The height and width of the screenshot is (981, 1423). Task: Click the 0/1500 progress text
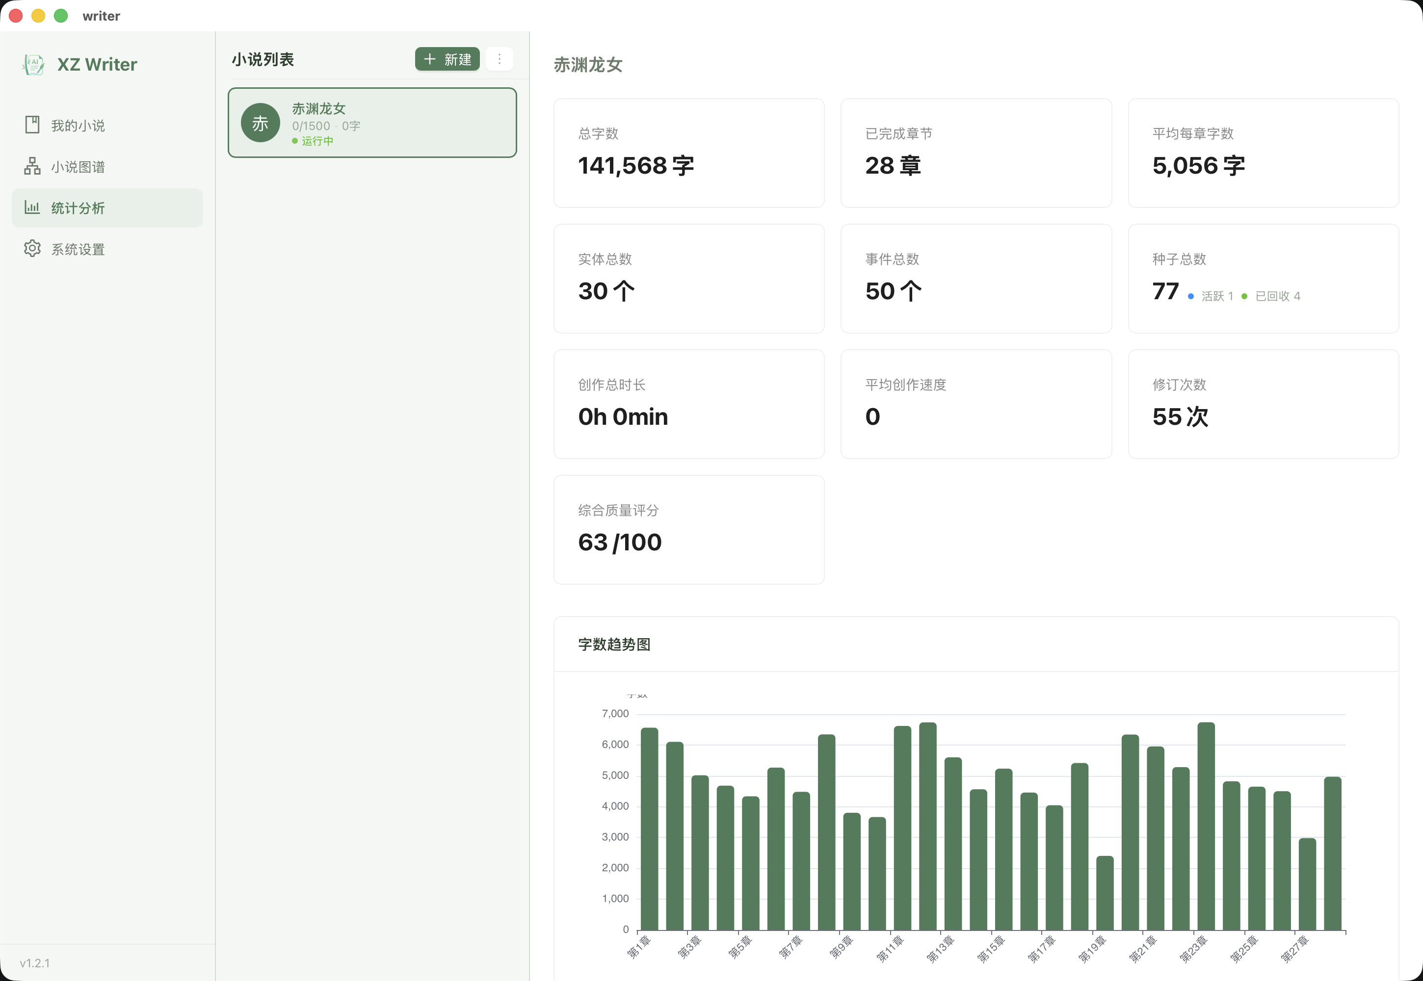[311, 126]
